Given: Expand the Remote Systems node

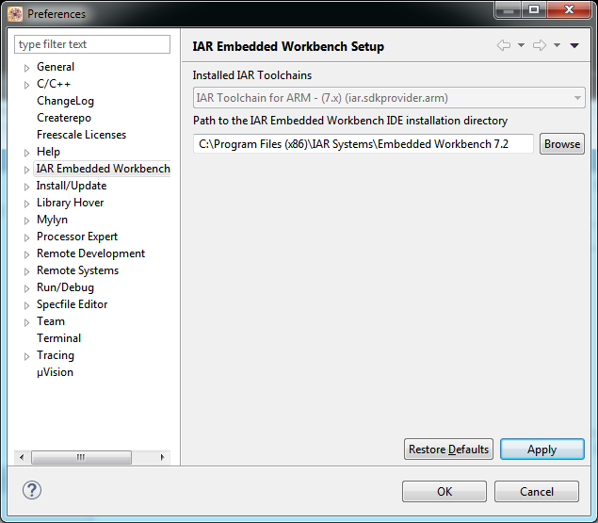Looking at the screenshot, I should pyautogui.click(x=26, y=271).
